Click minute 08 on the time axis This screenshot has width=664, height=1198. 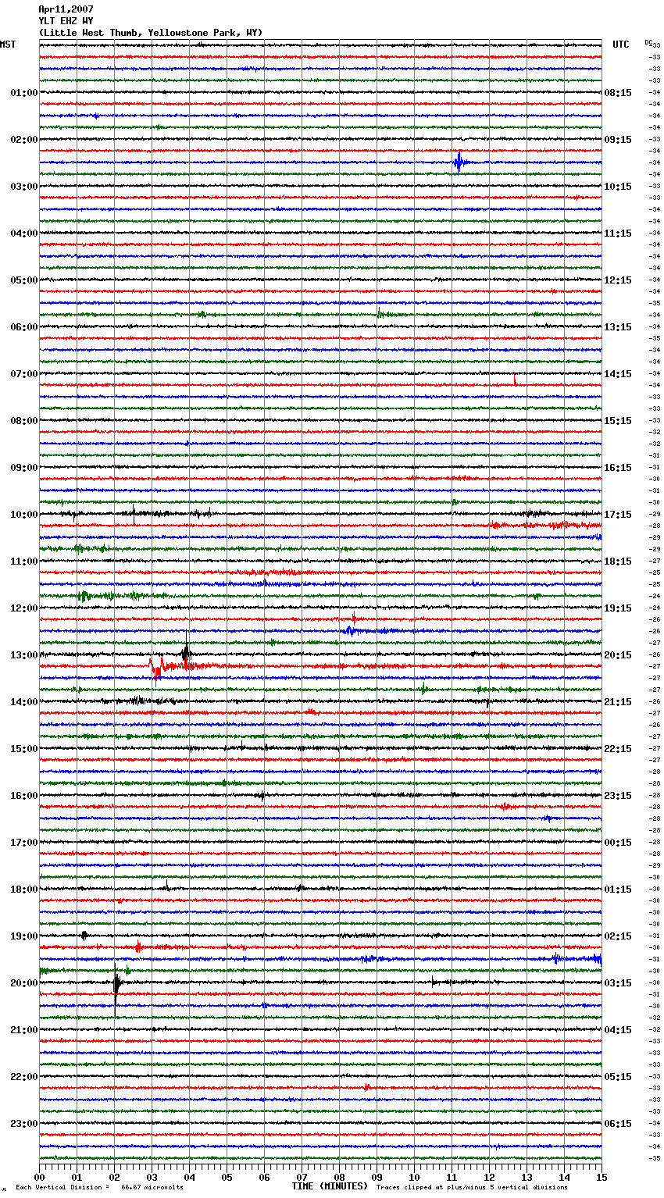pyautogui.click(x=339, y=1177)
